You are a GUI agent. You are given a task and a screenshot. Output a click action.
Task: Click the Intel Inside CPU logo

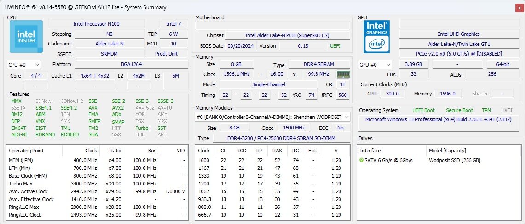point(26,36)
